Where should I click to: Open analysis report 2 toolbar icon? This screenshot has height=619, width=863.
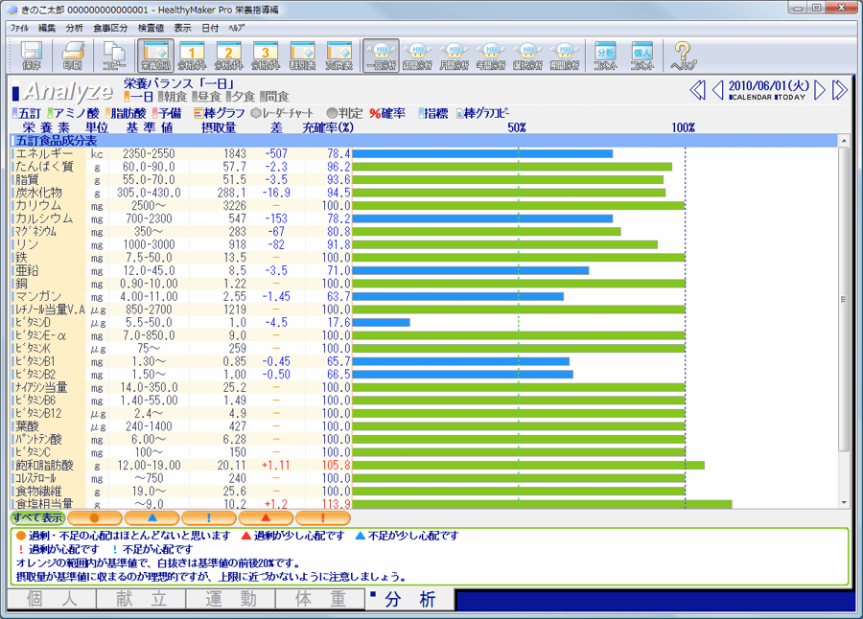[228, 56]
